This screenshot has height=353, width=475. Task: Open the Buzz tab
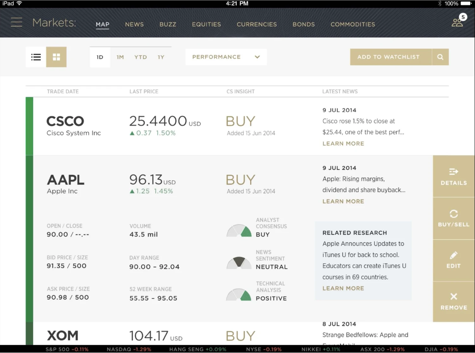(x=168, y=24)
